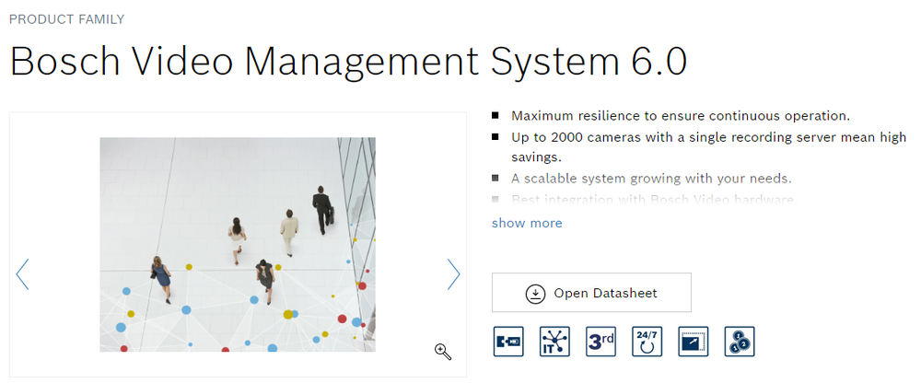The height and width of the screenshot is (383, 921).
Task: Click the coins cost savings icon
Action: click(740, 342)
